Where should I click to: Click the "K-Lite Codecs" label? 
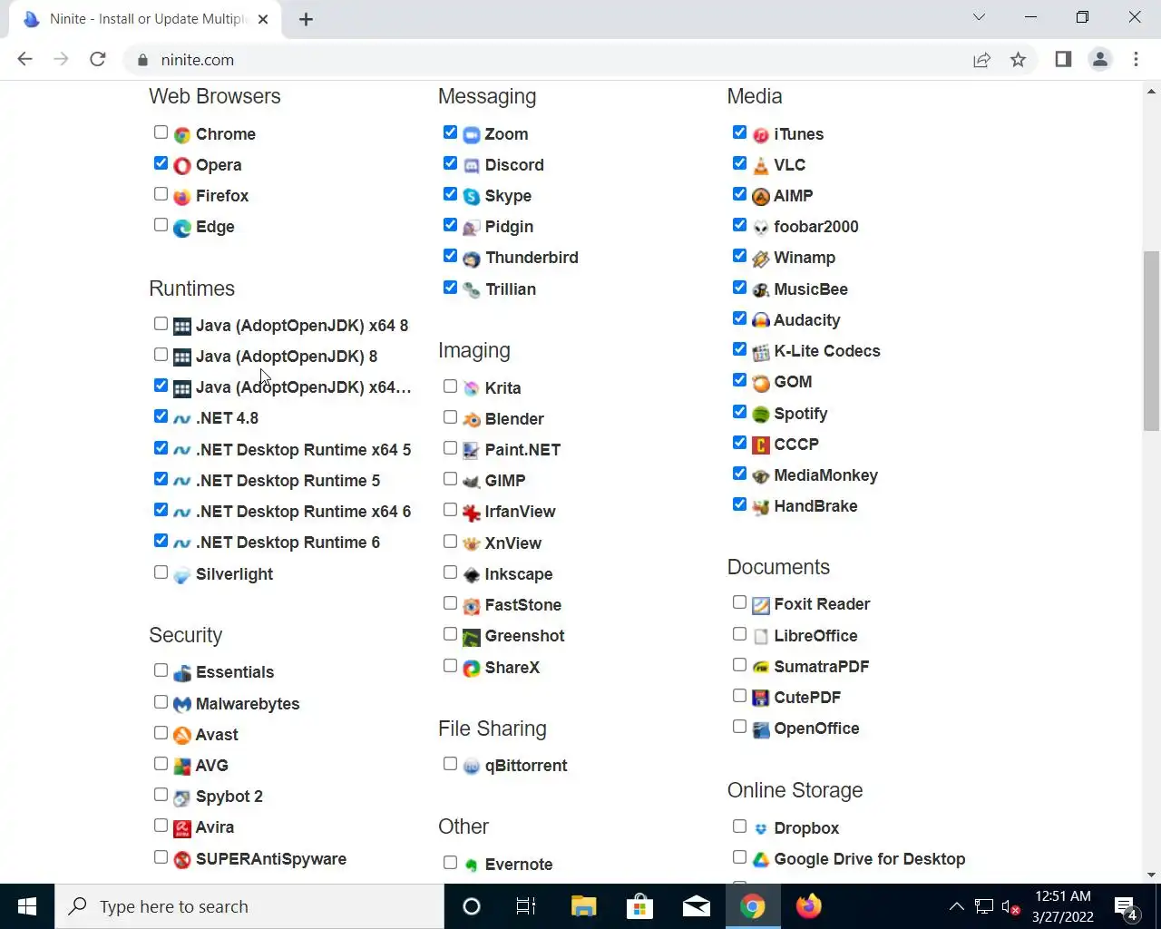click(827, 351)
